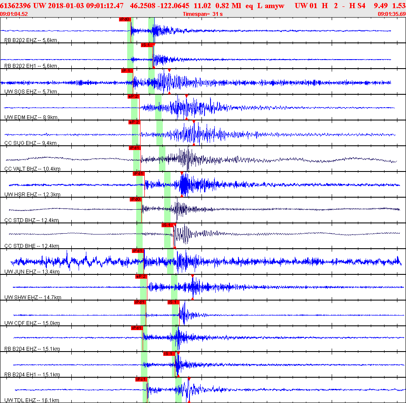Click the Timespan= 31 s header text
The height and width of the screenshot is (403, 406).
coord(203,14)
